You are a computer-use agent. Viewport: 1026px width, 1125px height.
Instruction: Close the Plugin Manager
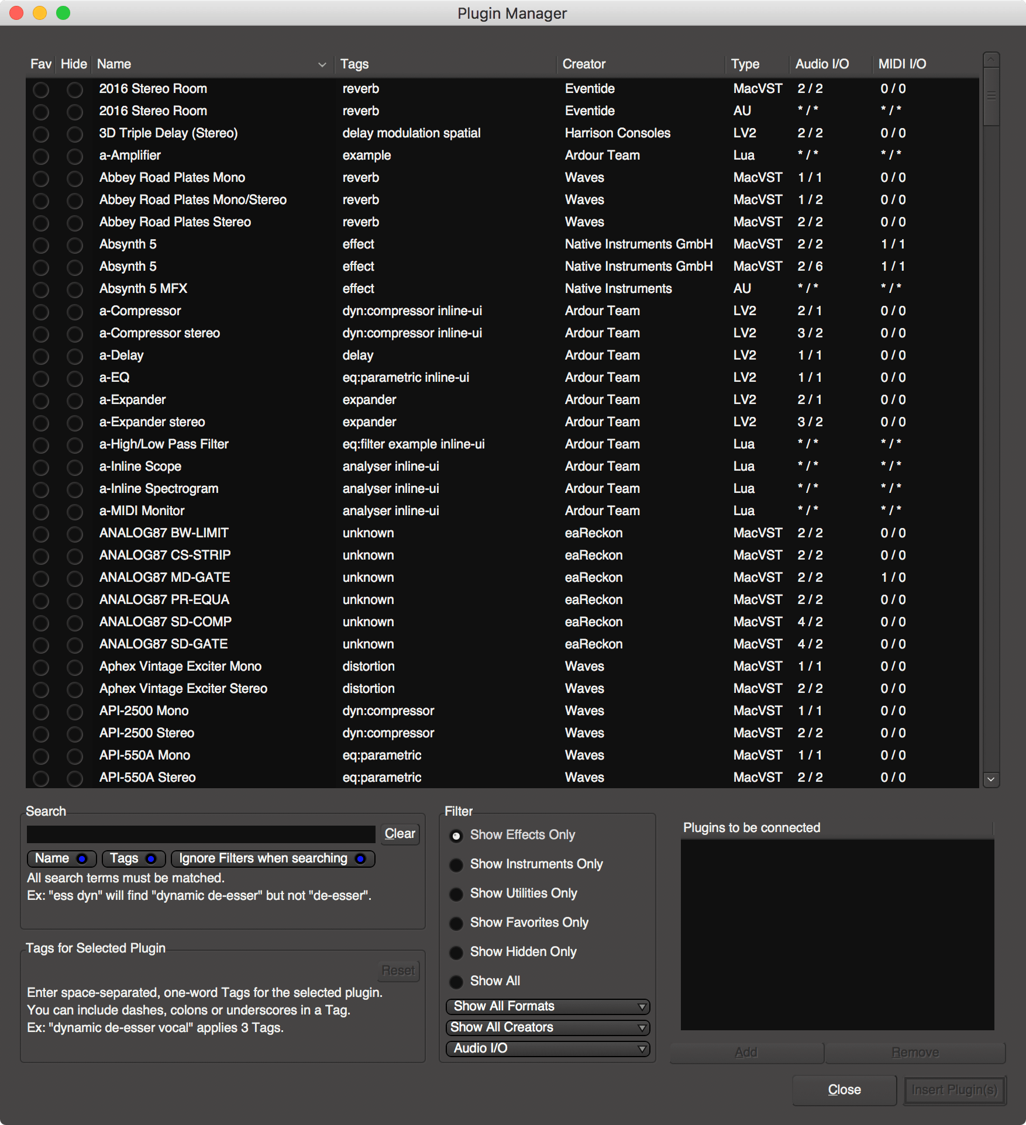(844, 1089)
